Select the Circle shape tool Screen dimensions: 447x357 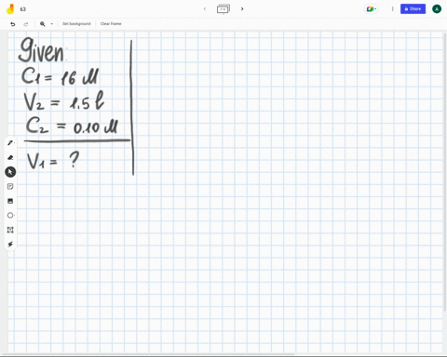pyautogui.click(x=10, y=216)
